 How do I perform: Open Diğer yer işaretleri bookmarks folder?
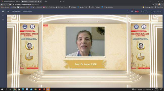pos(148,7)
